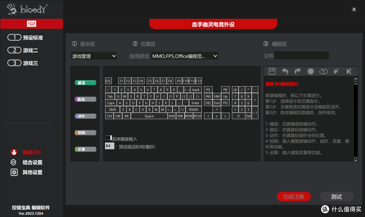Click the PD key on virtual keyboard

[x=225, y=103]
